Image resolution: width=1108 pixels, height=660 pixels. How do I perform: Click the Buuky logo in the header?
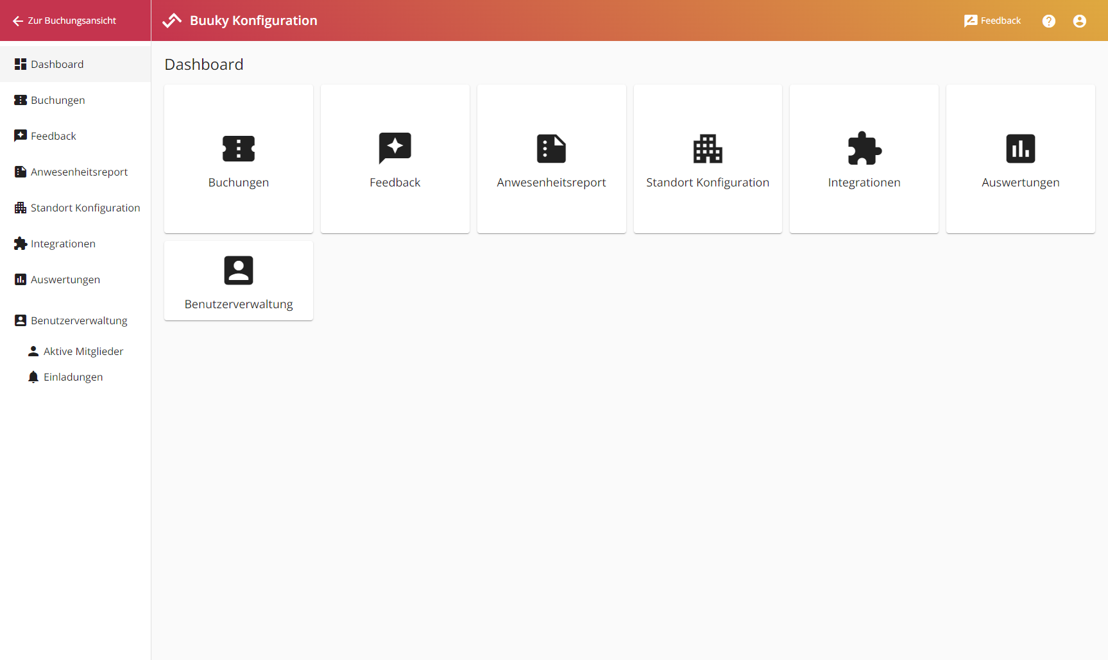(x=171, y=20)
